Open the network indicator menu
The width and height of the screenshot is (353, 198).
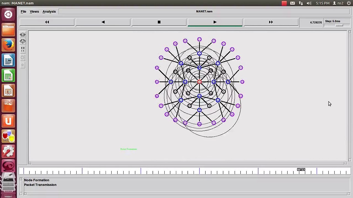pyautogui.click(x=301, y=3)
